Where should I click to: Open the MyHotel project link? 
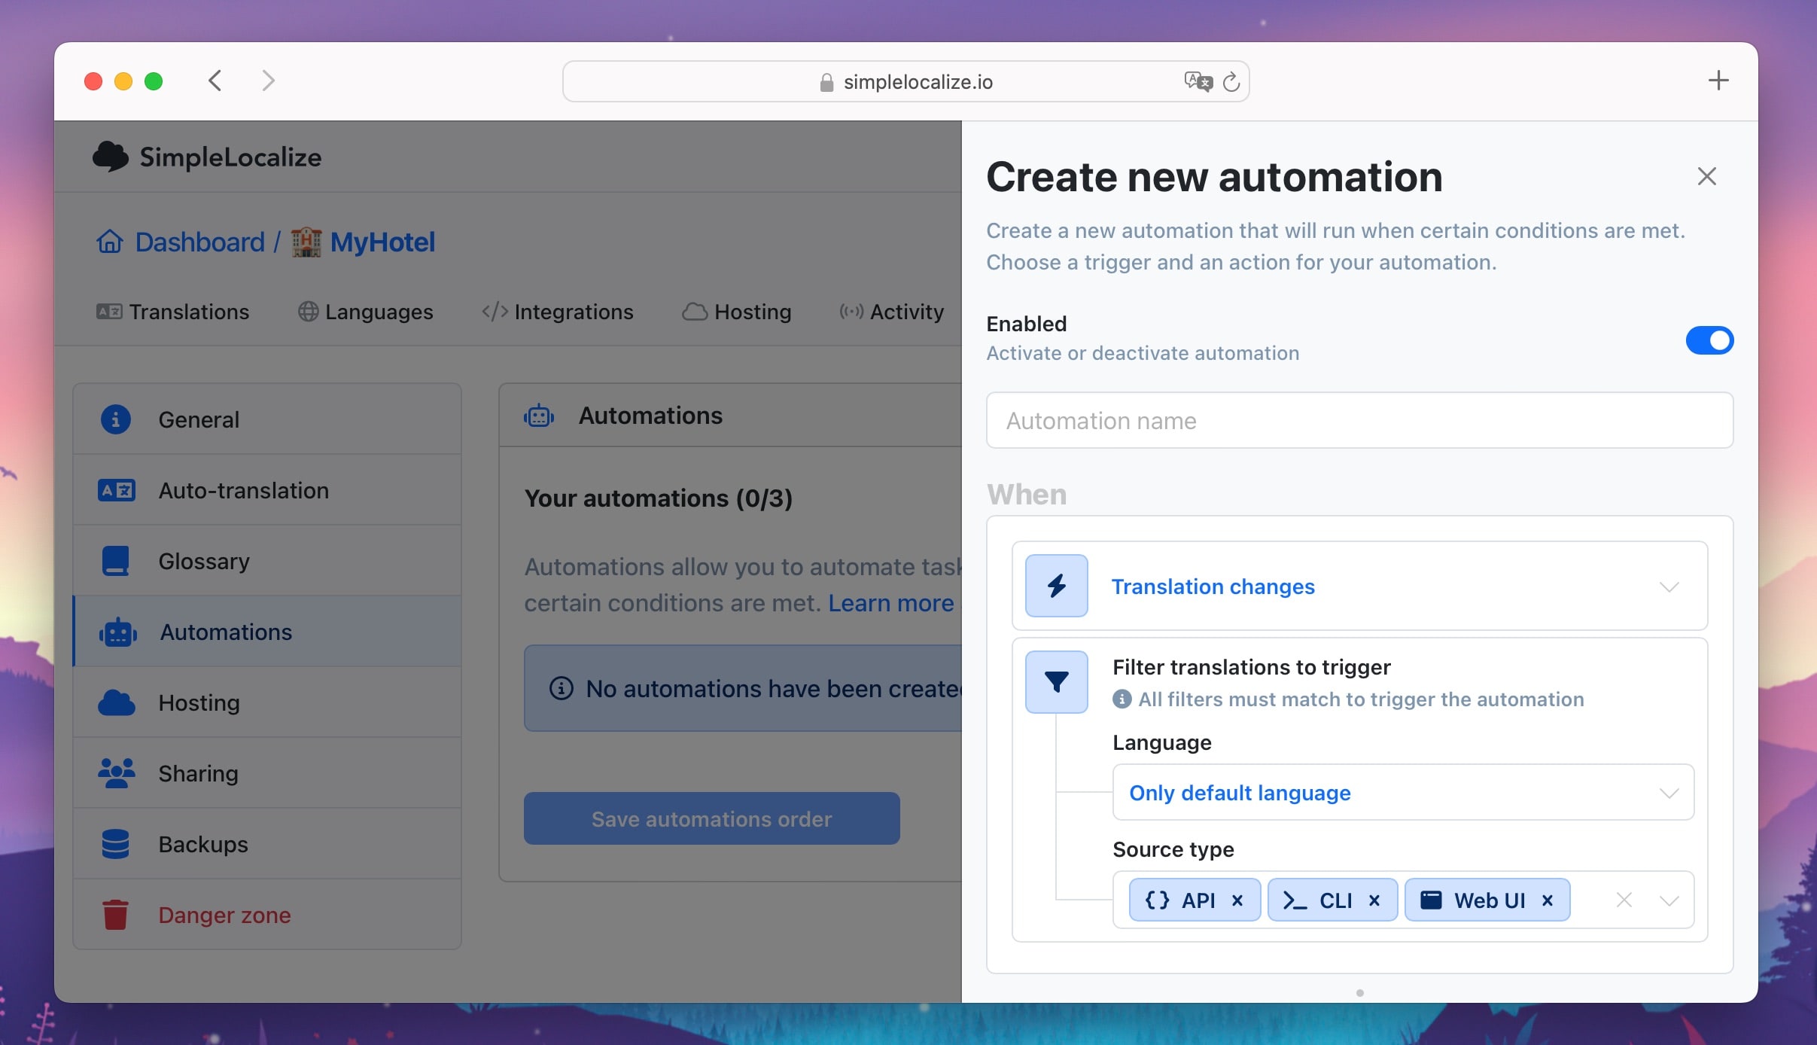click(x=382, y=242)
